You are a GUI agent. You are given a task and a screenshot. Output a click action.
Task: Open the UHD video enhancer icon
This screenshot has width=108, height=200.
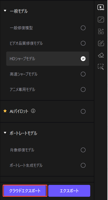pyautogui.click(x=101, y=7)
